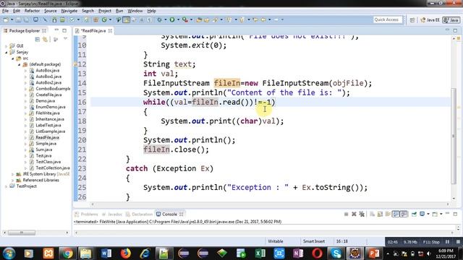The height and width of the screenshot is (260, 463).
Task: Open Microsoft Word from the taskbar
Action: pyautogui.click(x=106, y=253)
